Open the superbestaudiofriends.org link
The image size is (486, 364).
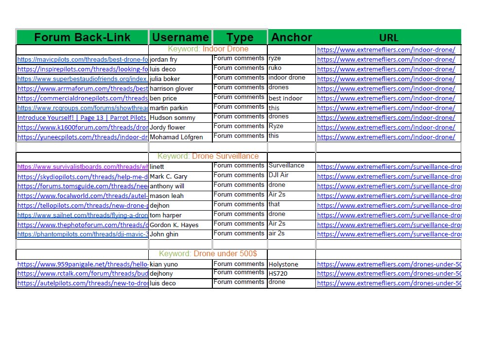click(83, 79)
